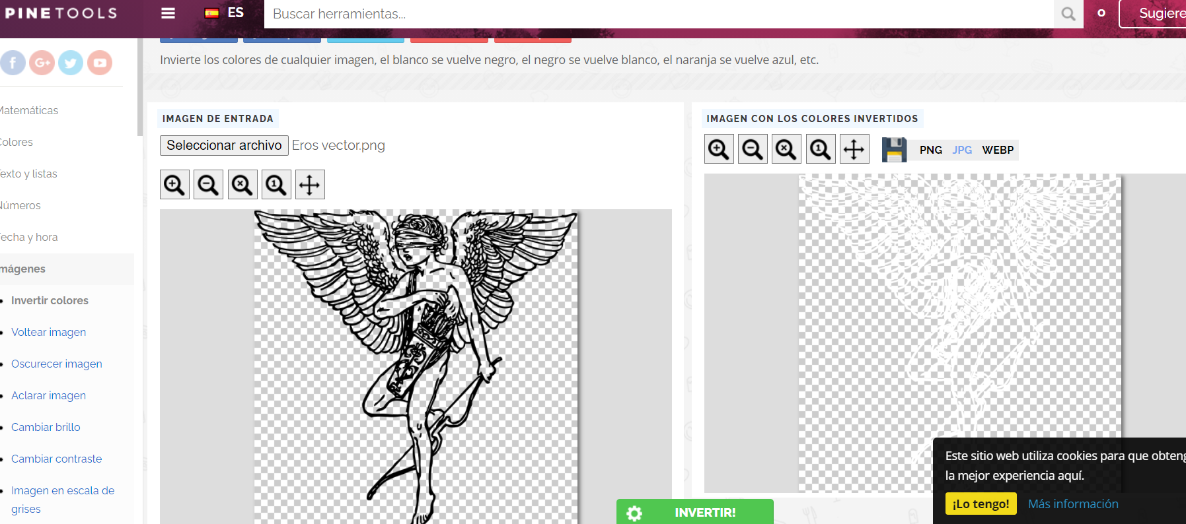1186x524 pixels.
Task: Fit inverted output image to view
Action: 786,149
